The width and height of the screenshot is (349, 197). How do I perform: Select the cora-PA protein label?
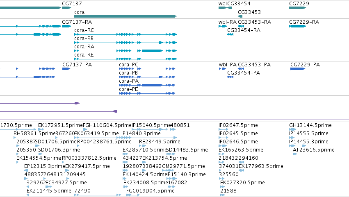(x=129, y=81)
